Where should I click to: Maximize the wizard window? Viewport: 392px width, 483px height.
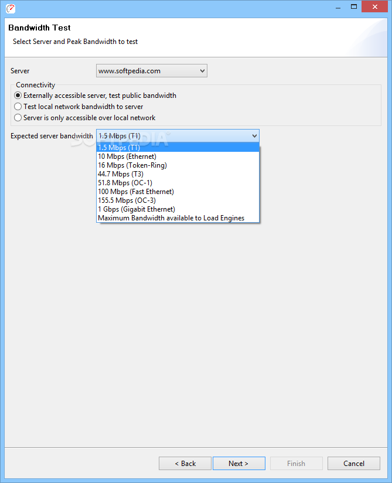(x=354, y=7)
